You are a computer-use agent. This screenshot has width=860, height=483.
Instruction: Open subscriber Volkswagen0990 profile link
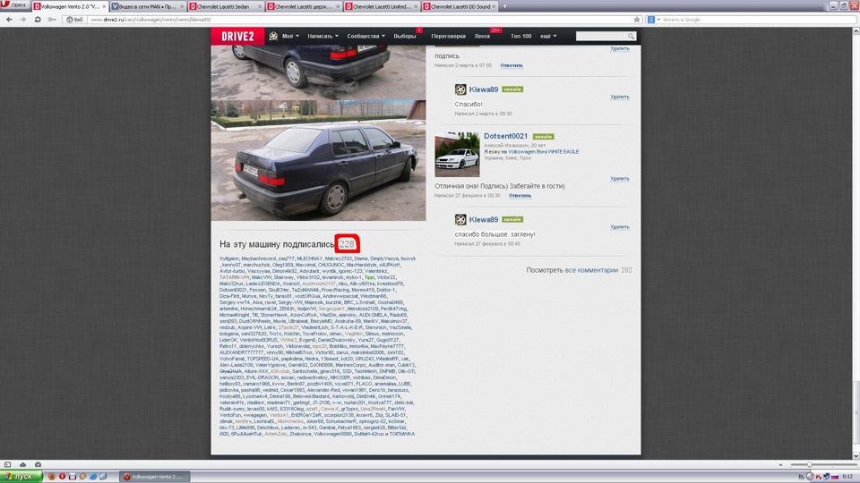332,434
